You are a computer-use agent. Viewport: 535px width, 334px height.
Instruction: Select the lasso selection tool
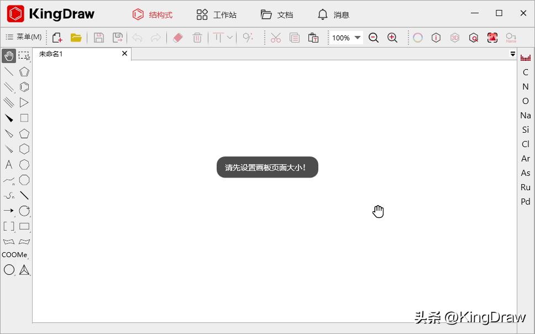pos(24,55)
